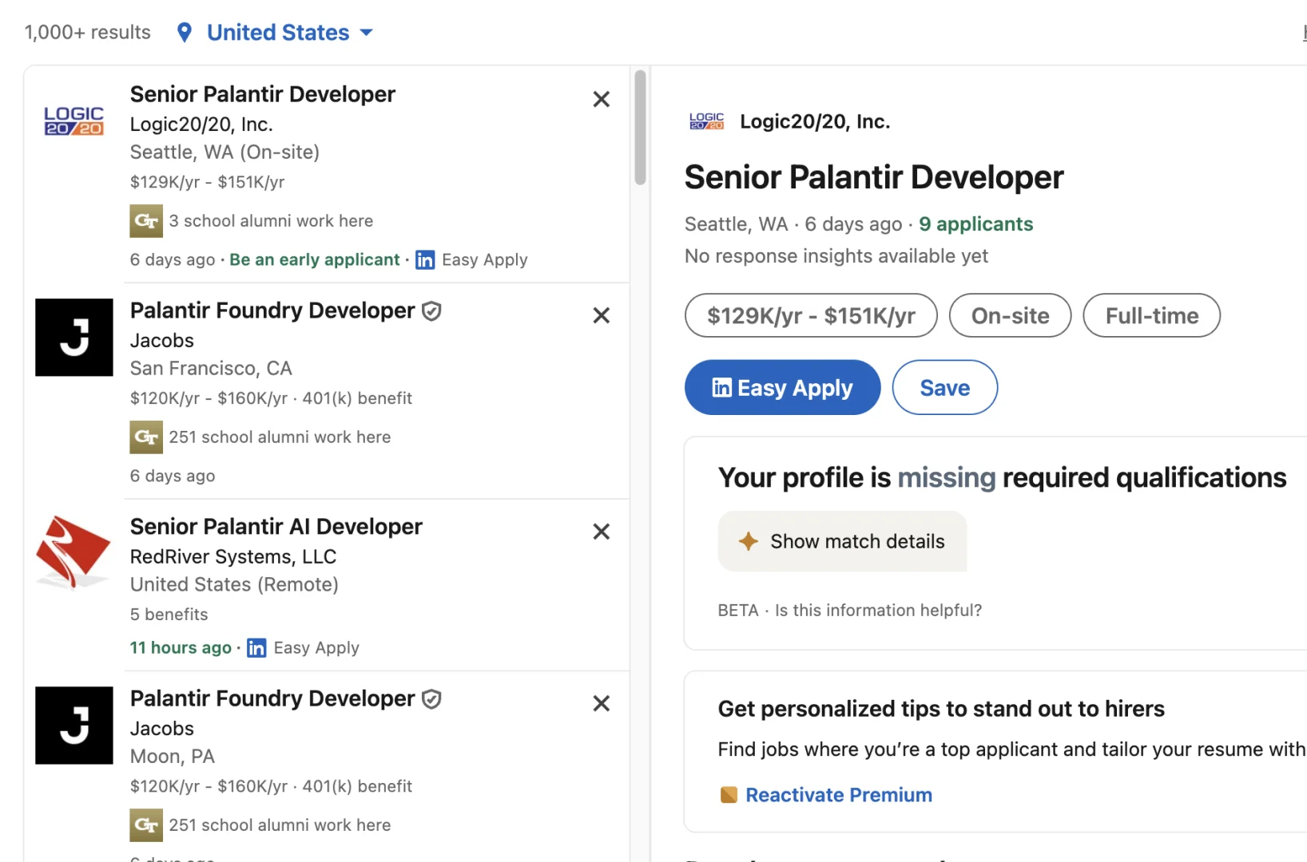
Task: Click 'RedRiver Systems, LLC' company name
Action: [233, 557]
